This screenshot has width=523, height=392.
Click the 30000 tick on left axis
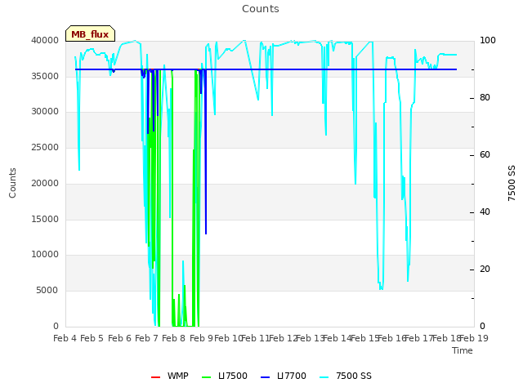[x=45, y=111]
